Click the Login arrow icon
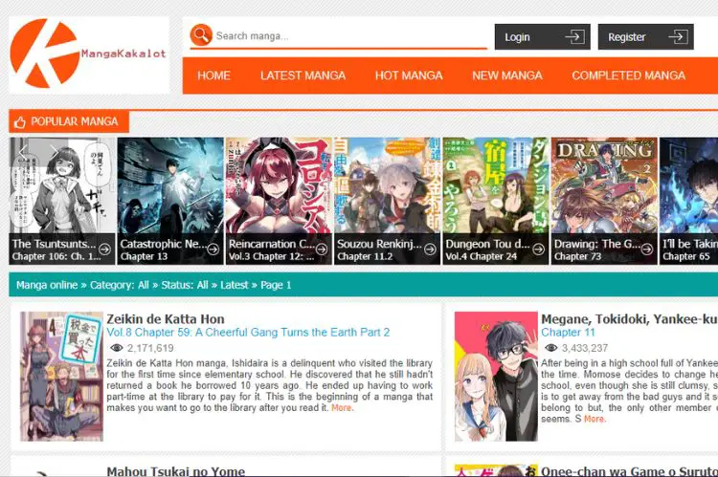 pos(574,37)
